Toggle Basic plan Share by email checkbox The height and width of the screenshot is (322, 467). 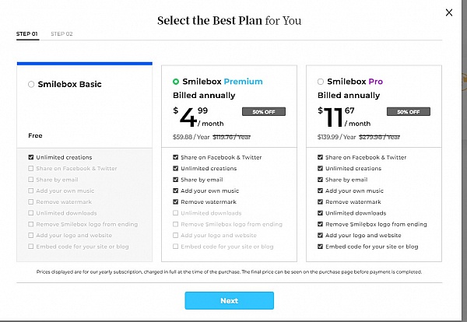pos(31,180)
